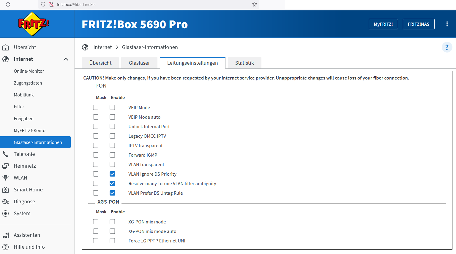Reload the page with the refresh icon
The width and height of the screenshot is (456, 254).
tap(8, 4)
